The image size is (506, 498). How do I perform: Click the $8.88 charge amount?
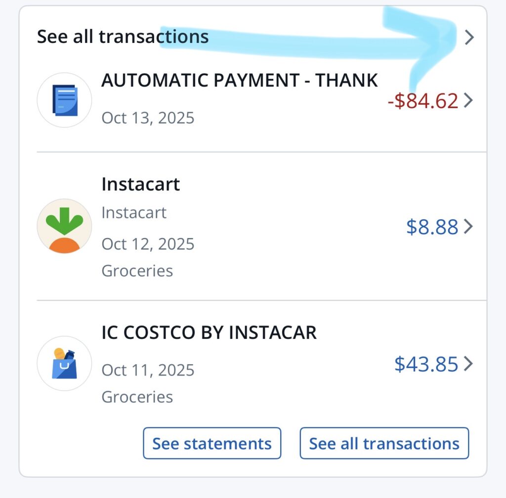click(432, 227)
